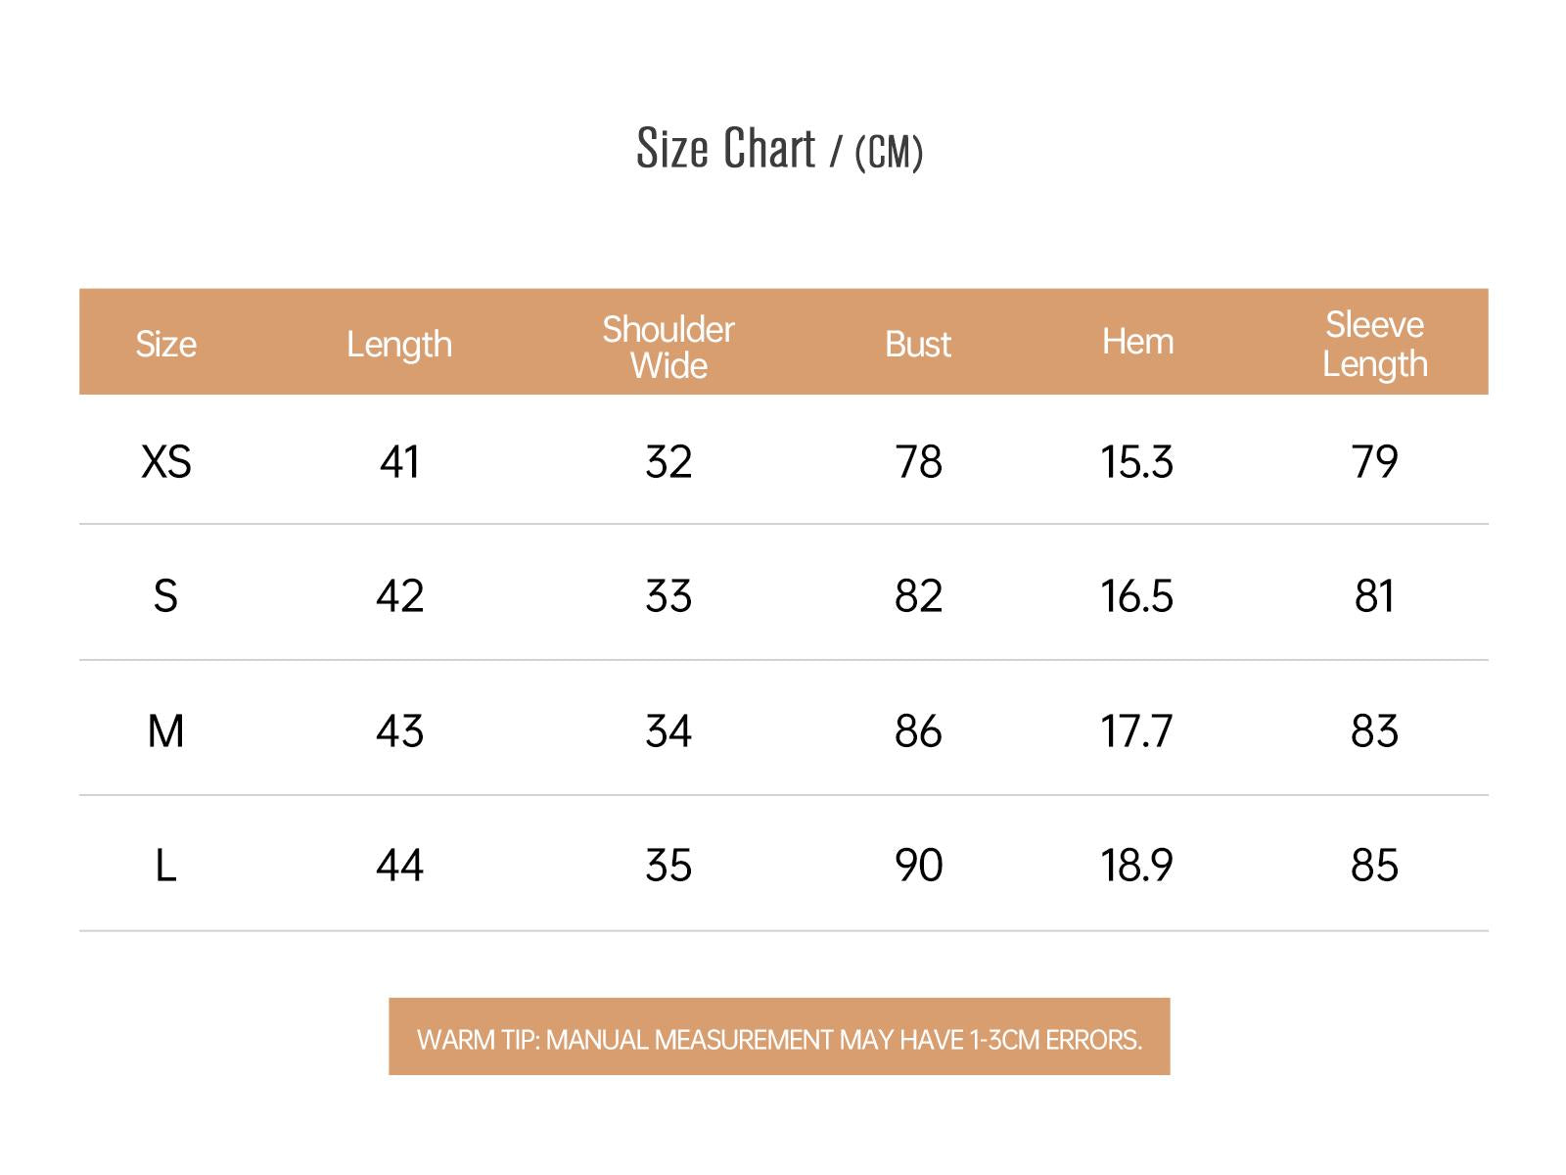Click the M hem value 17.7
Viewport: 1566px width, 1175px height.
[x=1136, y=730]
